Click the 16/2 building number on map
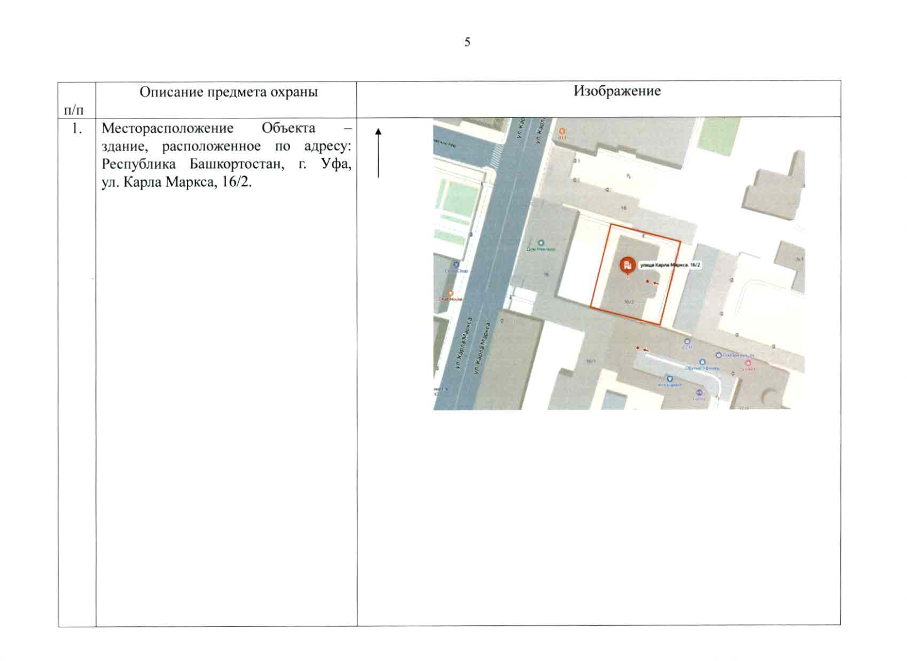907x661 pixels. point(629,302)
